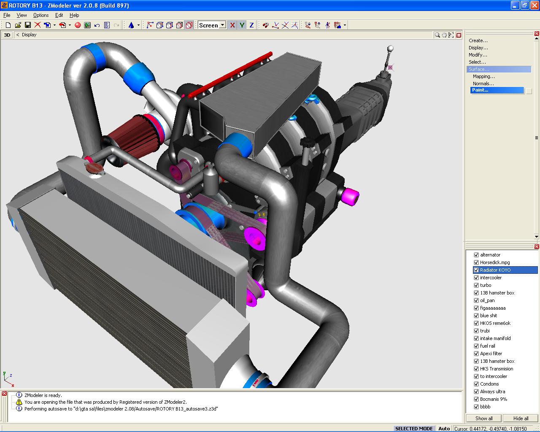Switch to Vertices level selection icon
This screenshot has width=540, height=432.
pos(150,25)
